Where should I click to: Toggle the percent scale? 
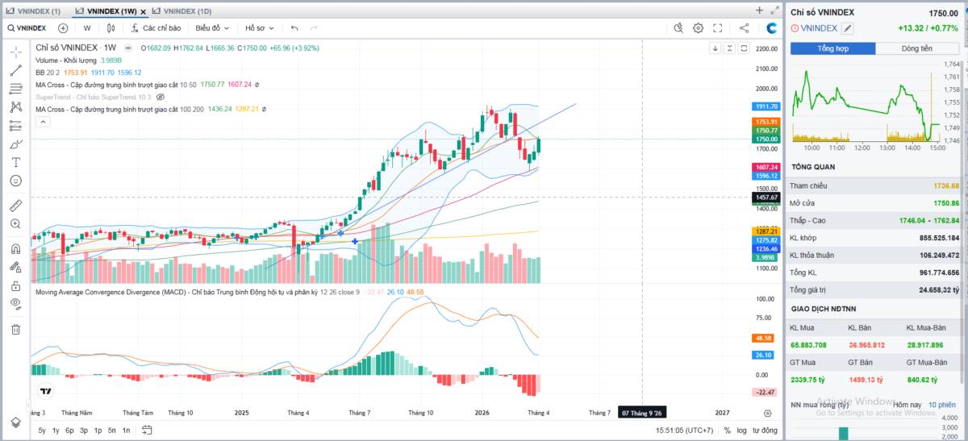[727, 431]
